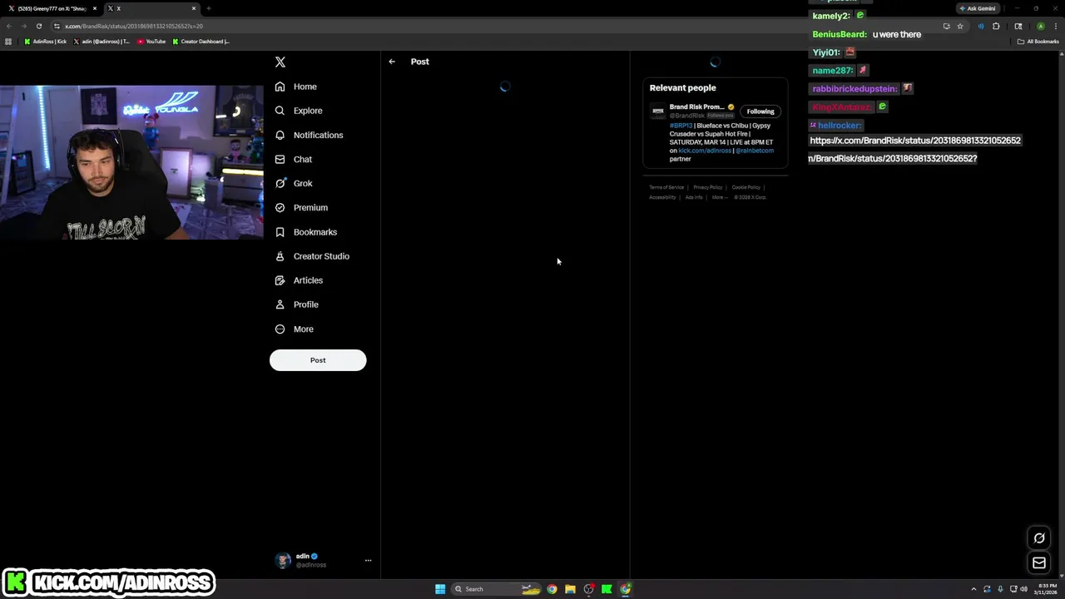Open the Privacy Policy link

pyautogui.click(x=708, y=187)
